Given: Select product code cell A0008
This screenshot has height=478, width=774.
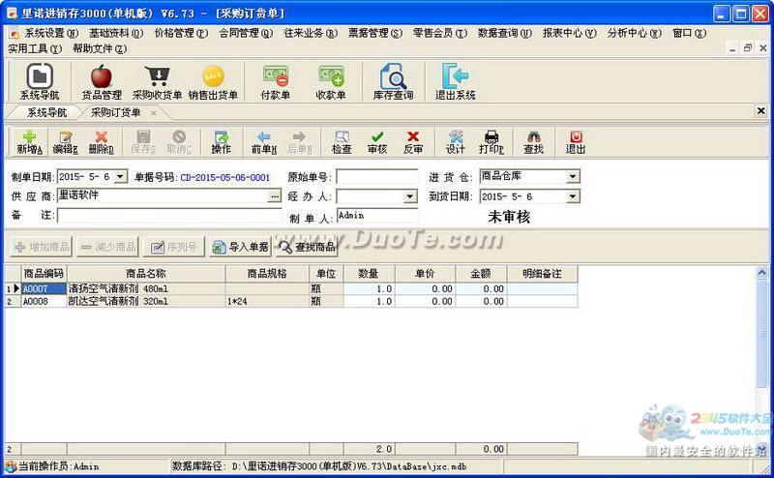Looking at the screenshot, I should point(44,301).
